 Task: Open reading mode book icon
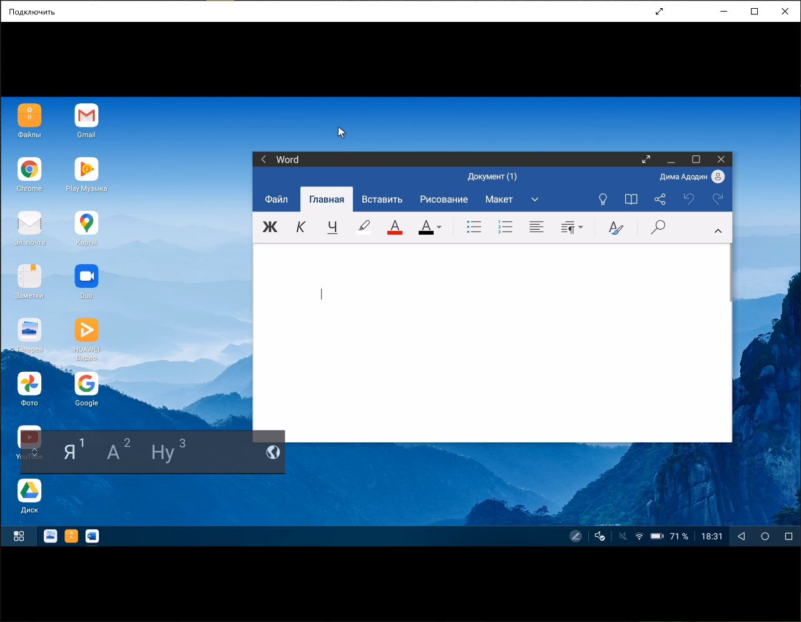click(631, 199)
